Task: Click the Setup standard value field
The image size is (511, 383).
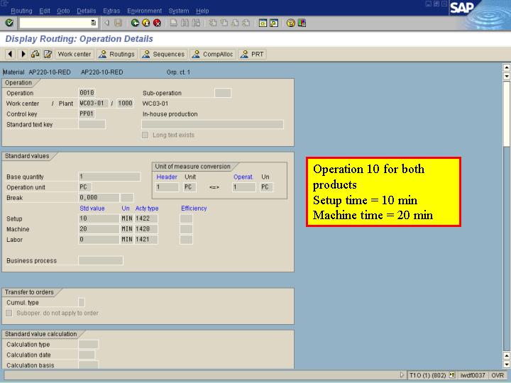Action: 99,218
